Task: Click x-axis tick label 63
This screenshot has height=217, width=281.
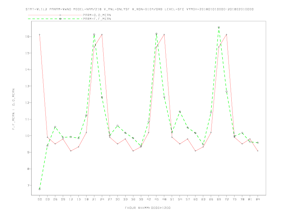Action: pyautogui.click(x=203, y=199)
